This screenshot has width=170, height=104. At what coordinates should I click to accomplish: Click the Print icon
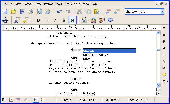coord(31,11)
